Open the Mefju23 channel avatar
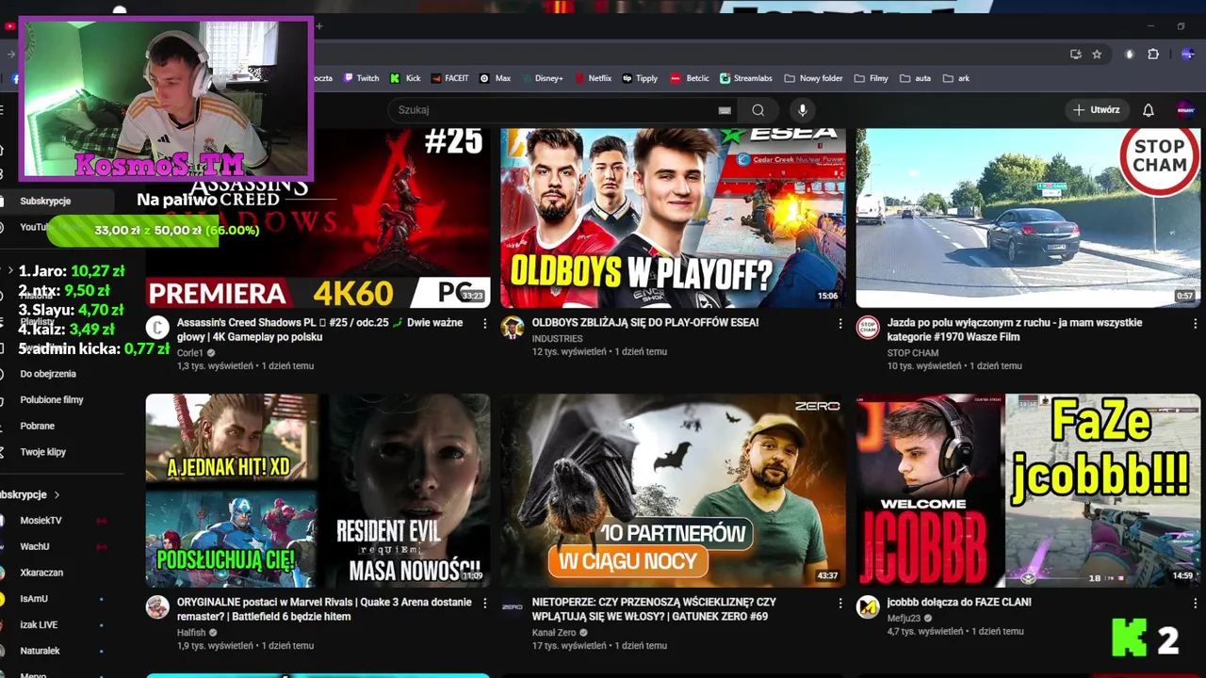The image size is (1206, 678). [x=868, y=607]
